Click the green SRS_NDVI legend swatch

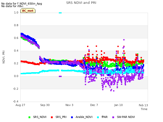tap(30, 117)
